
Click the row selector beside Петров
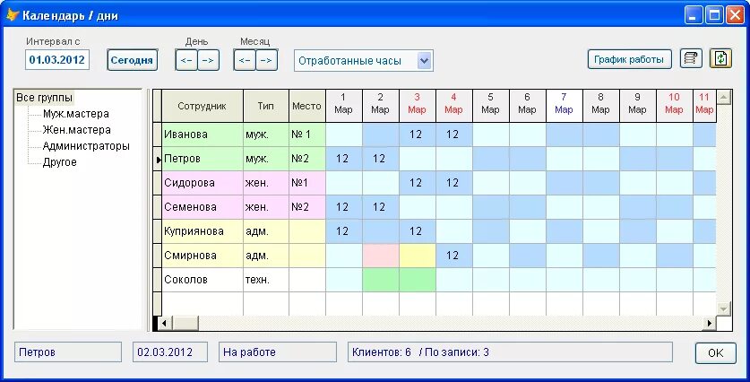click(x=158, y=159)
